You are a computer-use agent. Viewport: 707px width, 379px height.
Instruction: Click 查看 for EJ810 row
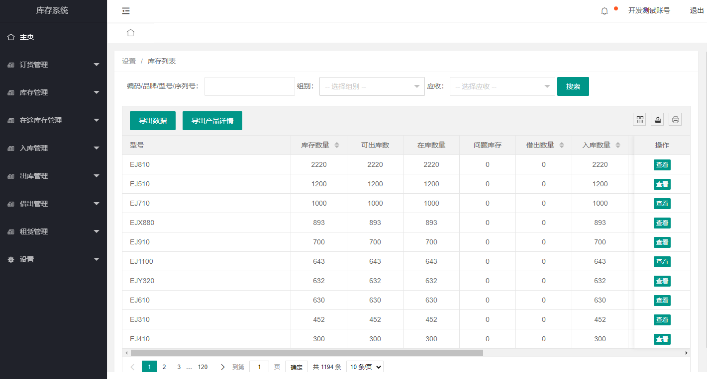[x=662, y=165]
